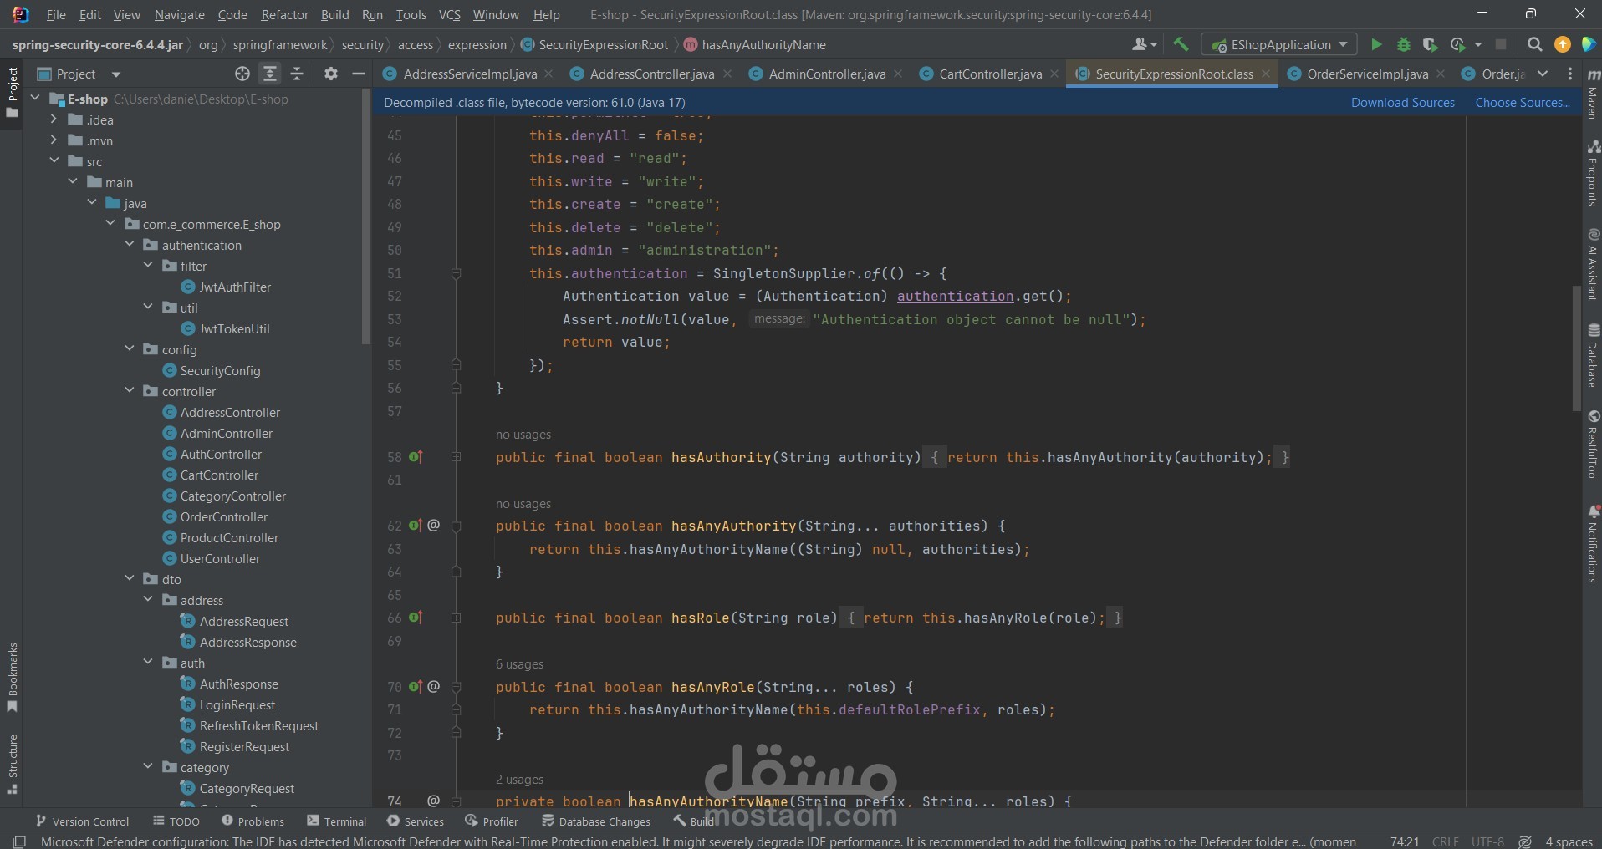Collapse the config package
Viewport: 1602px width, 849px height.
coord(130,349)
